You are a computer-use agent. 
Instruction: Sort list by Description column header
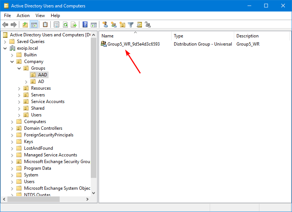[x=247, y=36]
